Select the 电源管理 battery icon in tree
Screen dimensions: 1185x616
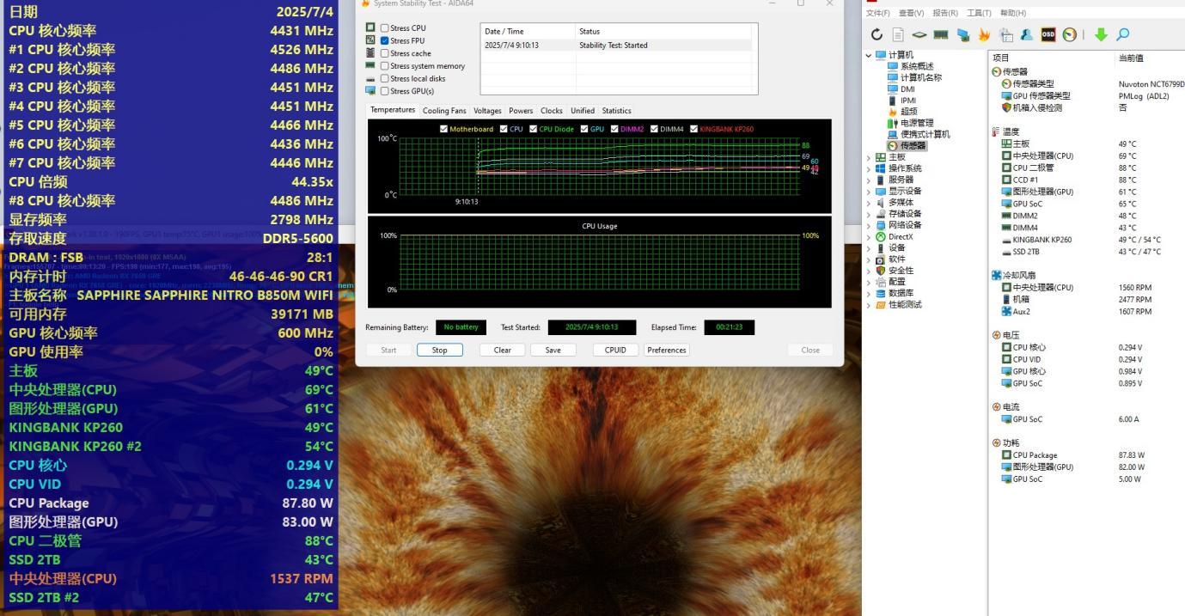(892, 123)
